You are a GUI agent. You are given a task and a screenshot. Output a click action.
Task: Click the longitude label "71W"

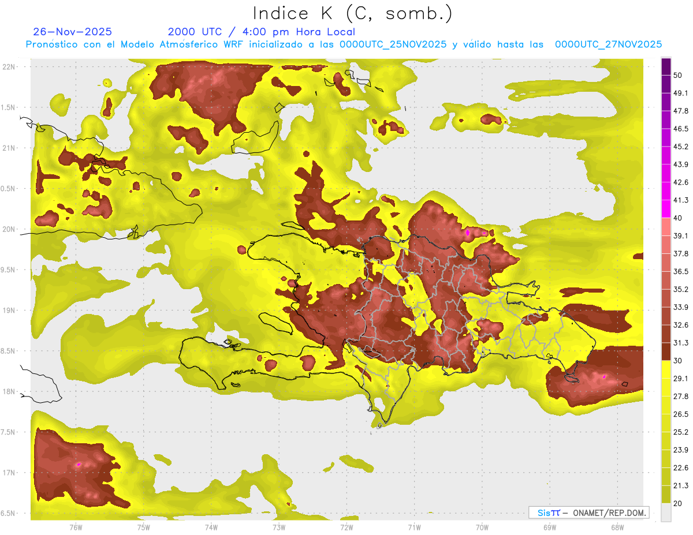pos(414,527)
